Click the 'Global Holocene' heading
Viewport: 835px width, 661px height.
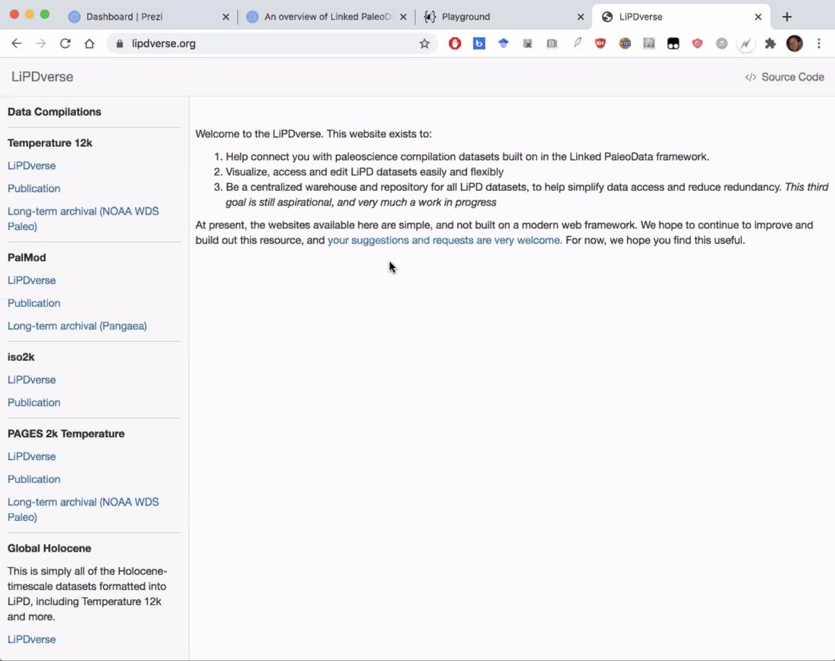tap(49, 548)
